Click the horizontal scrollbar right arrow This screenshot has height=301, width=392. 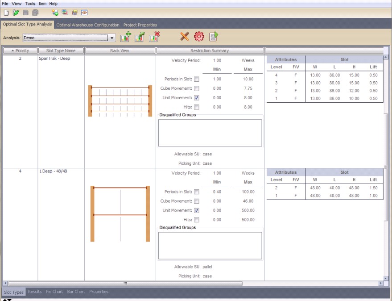pos(380,283)
